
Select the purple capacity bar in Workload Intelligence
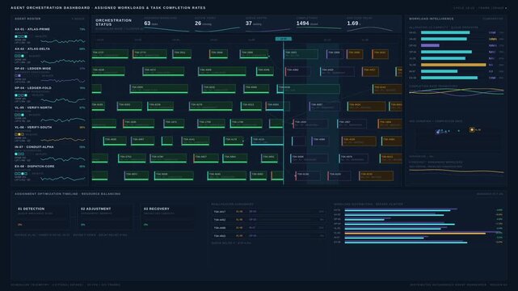click(x=430, y=45)
